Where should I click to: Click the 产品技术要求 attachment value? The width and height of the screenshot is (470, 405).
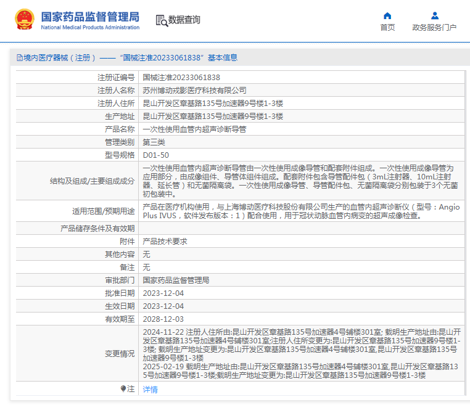click(x=165, y=242)
